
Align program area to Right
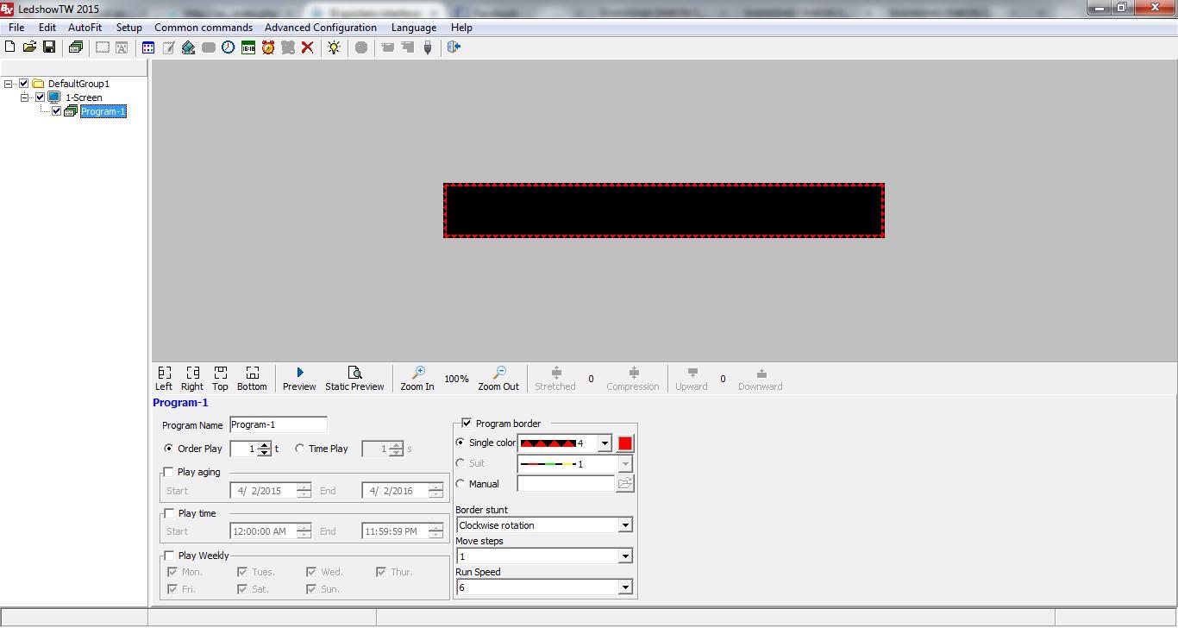192,379
